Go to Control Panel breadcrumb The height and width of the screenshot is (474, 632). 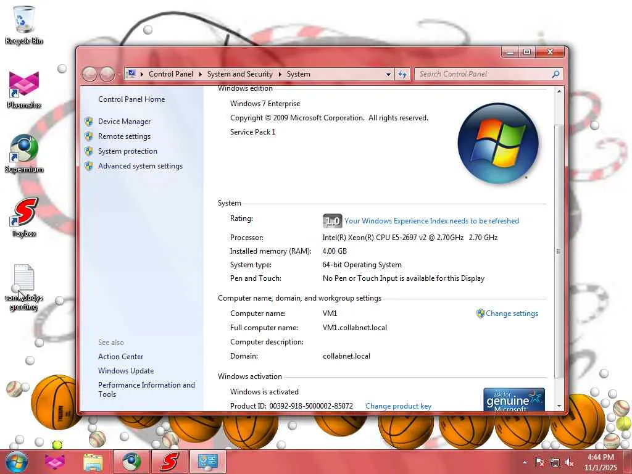[171, 74]
